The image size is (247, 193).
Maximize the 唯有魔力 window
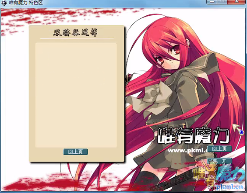pos(222,2)
